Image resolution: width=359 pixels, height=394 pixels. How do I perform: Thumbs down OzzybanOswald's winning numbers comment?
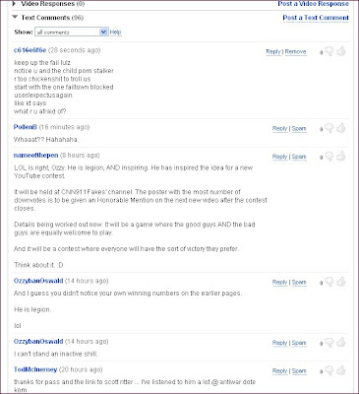329,283
